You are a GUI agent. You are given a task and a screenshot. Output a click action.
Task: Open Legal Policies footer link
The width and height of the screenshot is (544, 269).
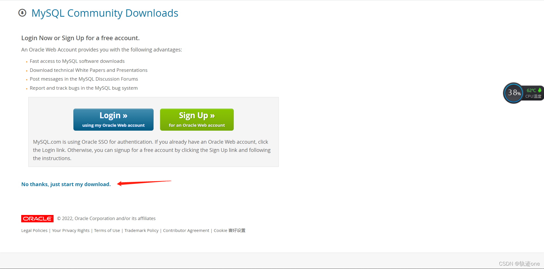34,231
